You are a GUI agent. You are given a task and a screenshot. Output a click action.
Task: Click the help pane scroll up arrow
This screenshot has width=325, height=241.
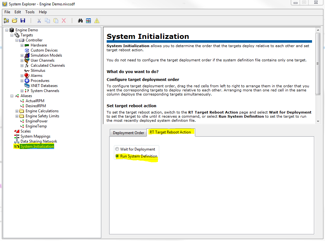[318, 30]
